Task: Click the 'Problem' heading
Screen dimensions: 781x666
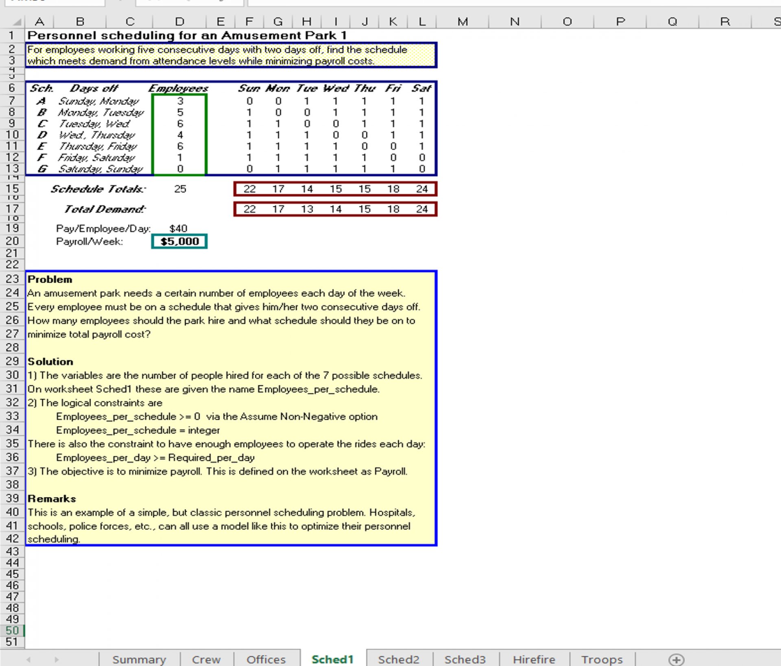Action: [50, 279]
